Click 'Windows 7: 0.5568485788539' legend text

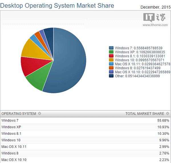[x=139, y=48]
